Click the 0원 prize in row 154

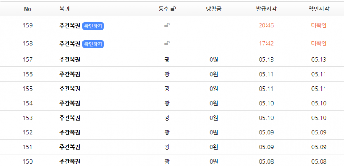coord(213,103)
